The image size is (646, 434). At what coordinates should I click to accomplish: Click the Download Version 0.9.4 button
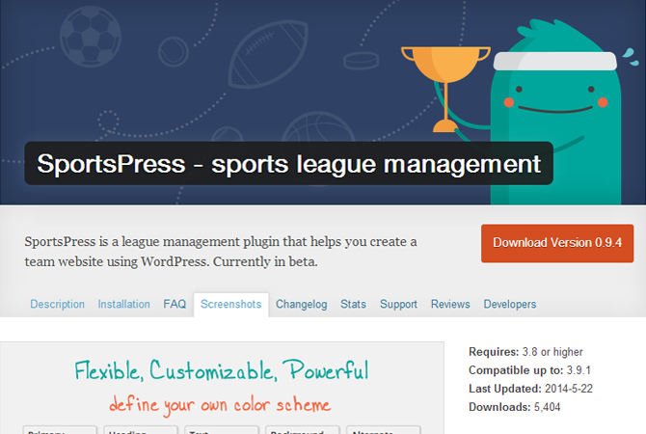pos(557,243)
